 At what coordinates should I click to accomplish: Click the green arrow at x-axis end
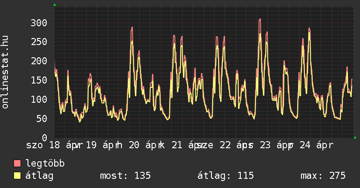tap(355, 138)
